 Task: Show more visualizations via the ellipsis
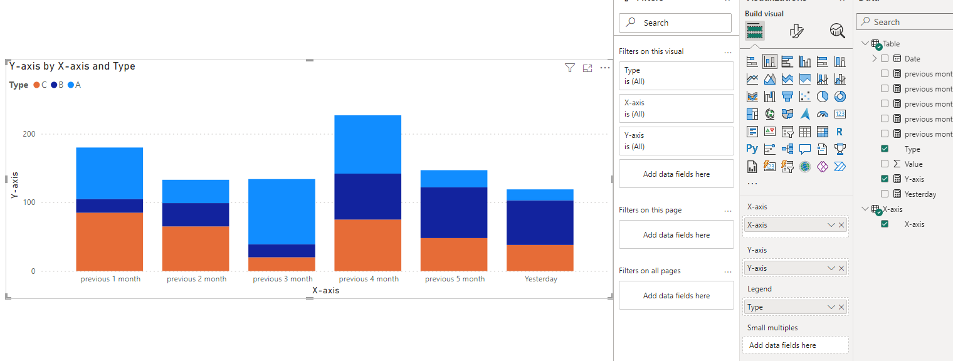(752, 184)
